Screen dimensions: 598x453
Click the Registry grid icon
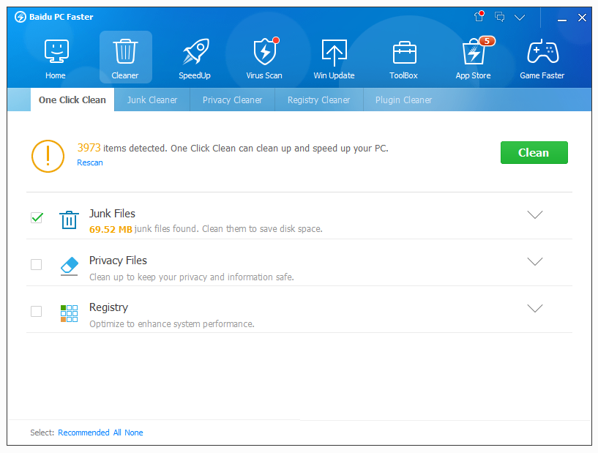coord(69,313)
